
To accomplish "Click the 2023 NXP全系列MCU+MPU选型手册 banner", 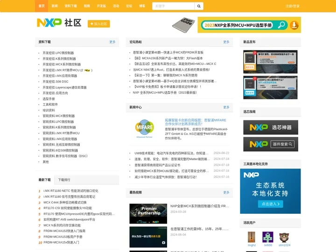I will point(249,25).
